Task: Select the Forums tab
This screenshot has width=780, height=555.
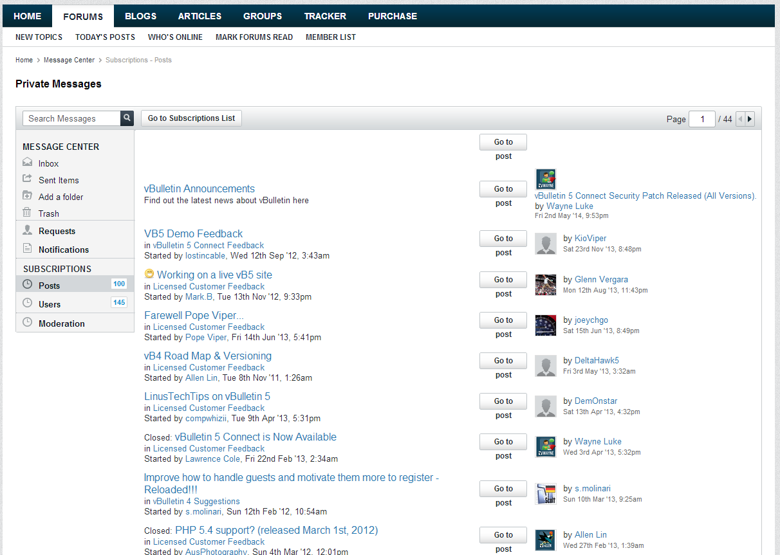Action: [83, 17]
